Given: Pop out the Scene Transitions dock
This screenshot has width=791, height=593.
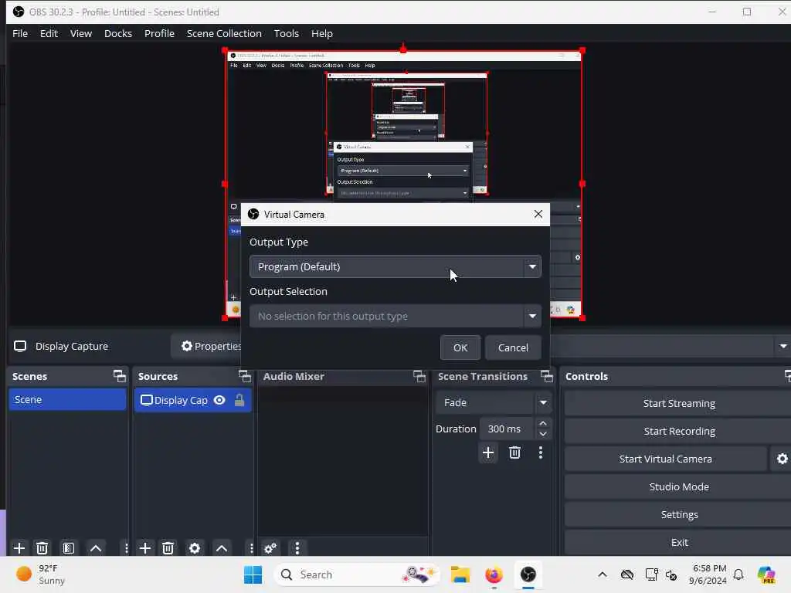Looking at the screenshot, I should click(547, 376).
